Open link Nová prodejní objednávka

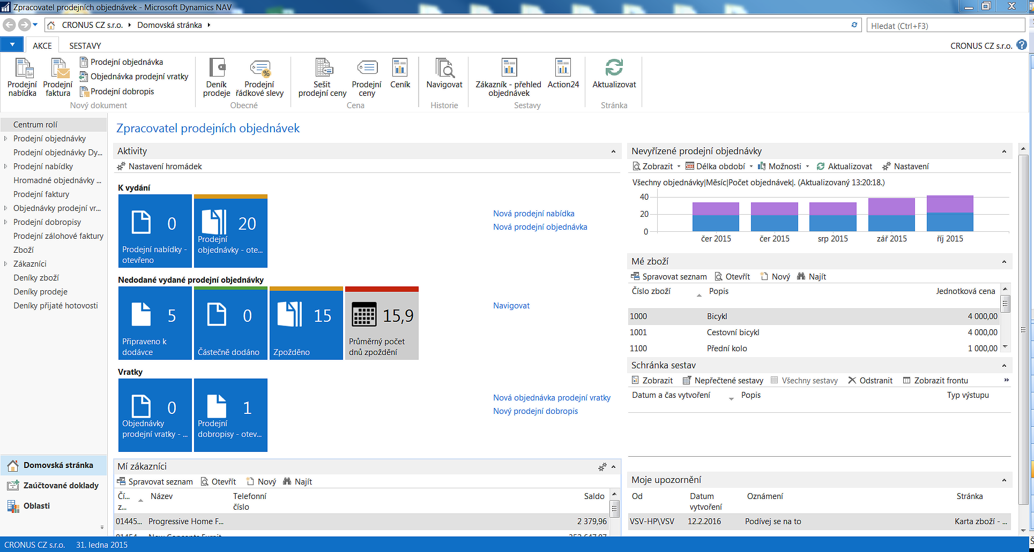pos(540,226)
